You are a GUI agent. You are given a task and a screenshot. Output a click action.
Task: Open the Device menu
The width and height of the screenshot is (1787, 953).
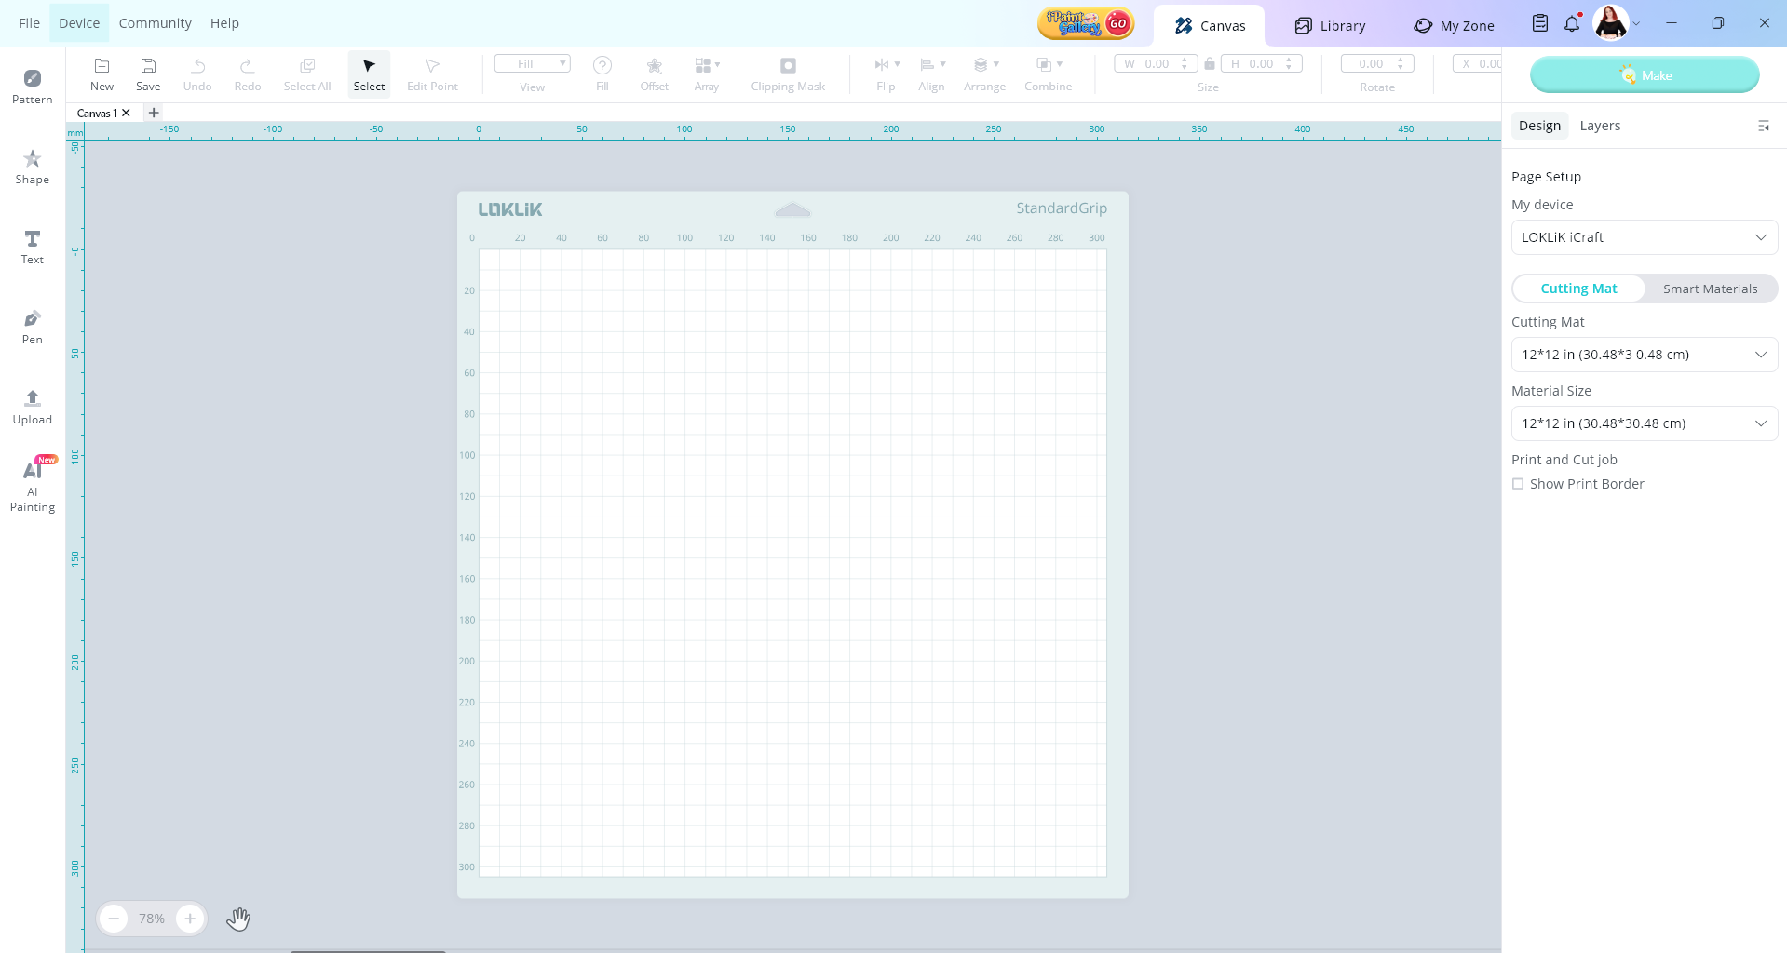(x=79, y=23)
